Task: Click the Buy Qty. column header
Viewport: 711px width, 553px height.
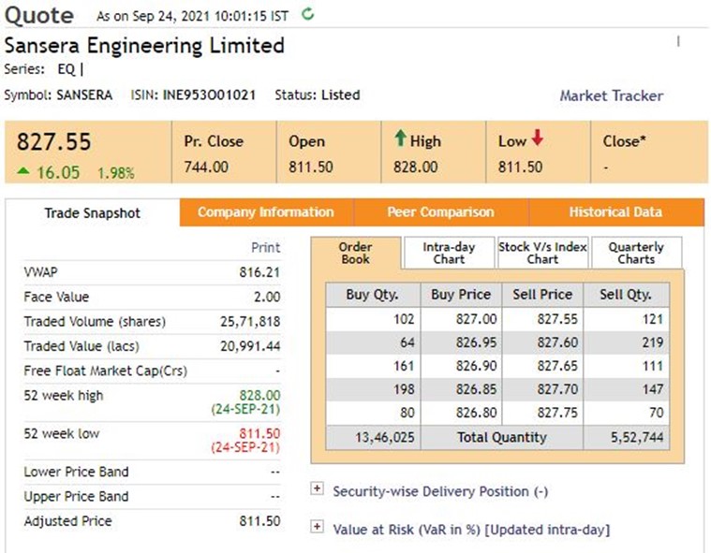Action: pyautogui.click(x=370, y=295)
